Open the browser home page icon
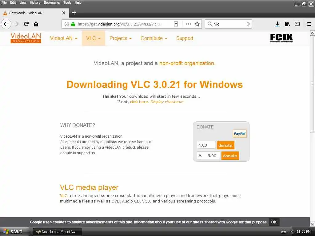315x236 pixels. click(36, 24)
